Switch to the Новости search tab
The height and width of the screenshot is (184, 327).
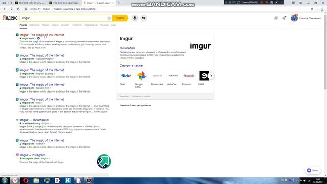click(77, 25)
